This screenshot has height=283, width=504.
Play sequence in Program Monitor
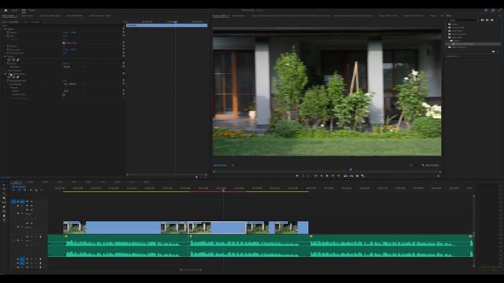coord(327,176)
